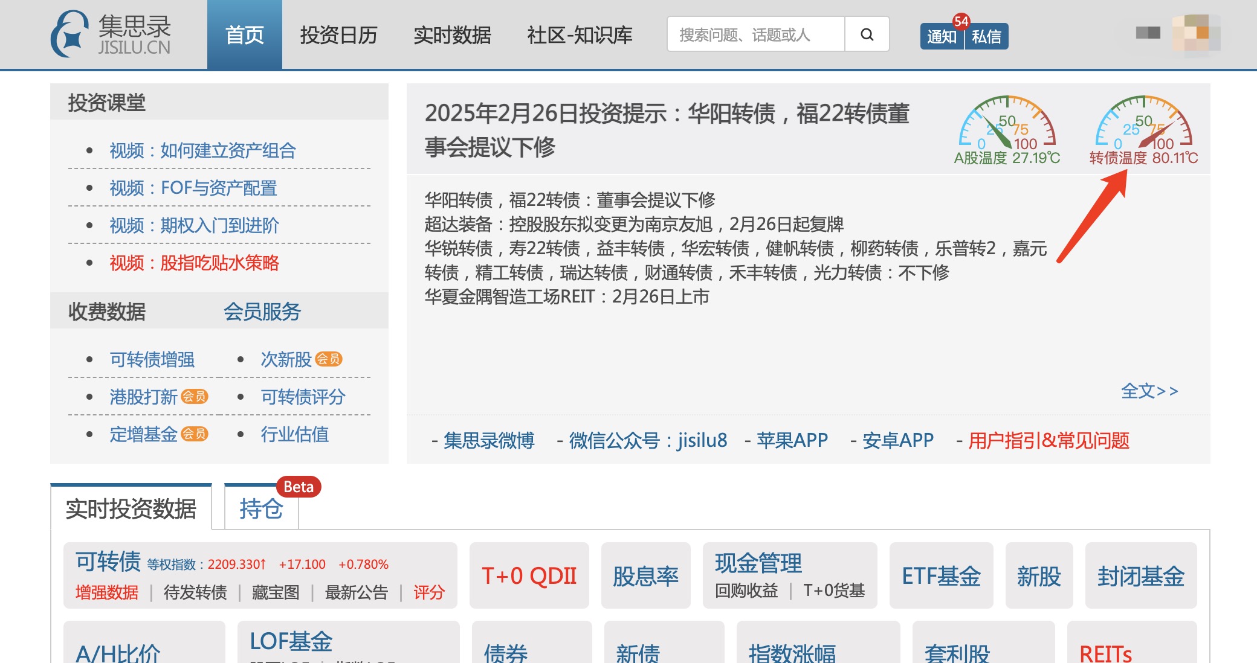Open 私信 private messages
The height and width of the screenshot is (663, 1257).
(x=986, y=37)
